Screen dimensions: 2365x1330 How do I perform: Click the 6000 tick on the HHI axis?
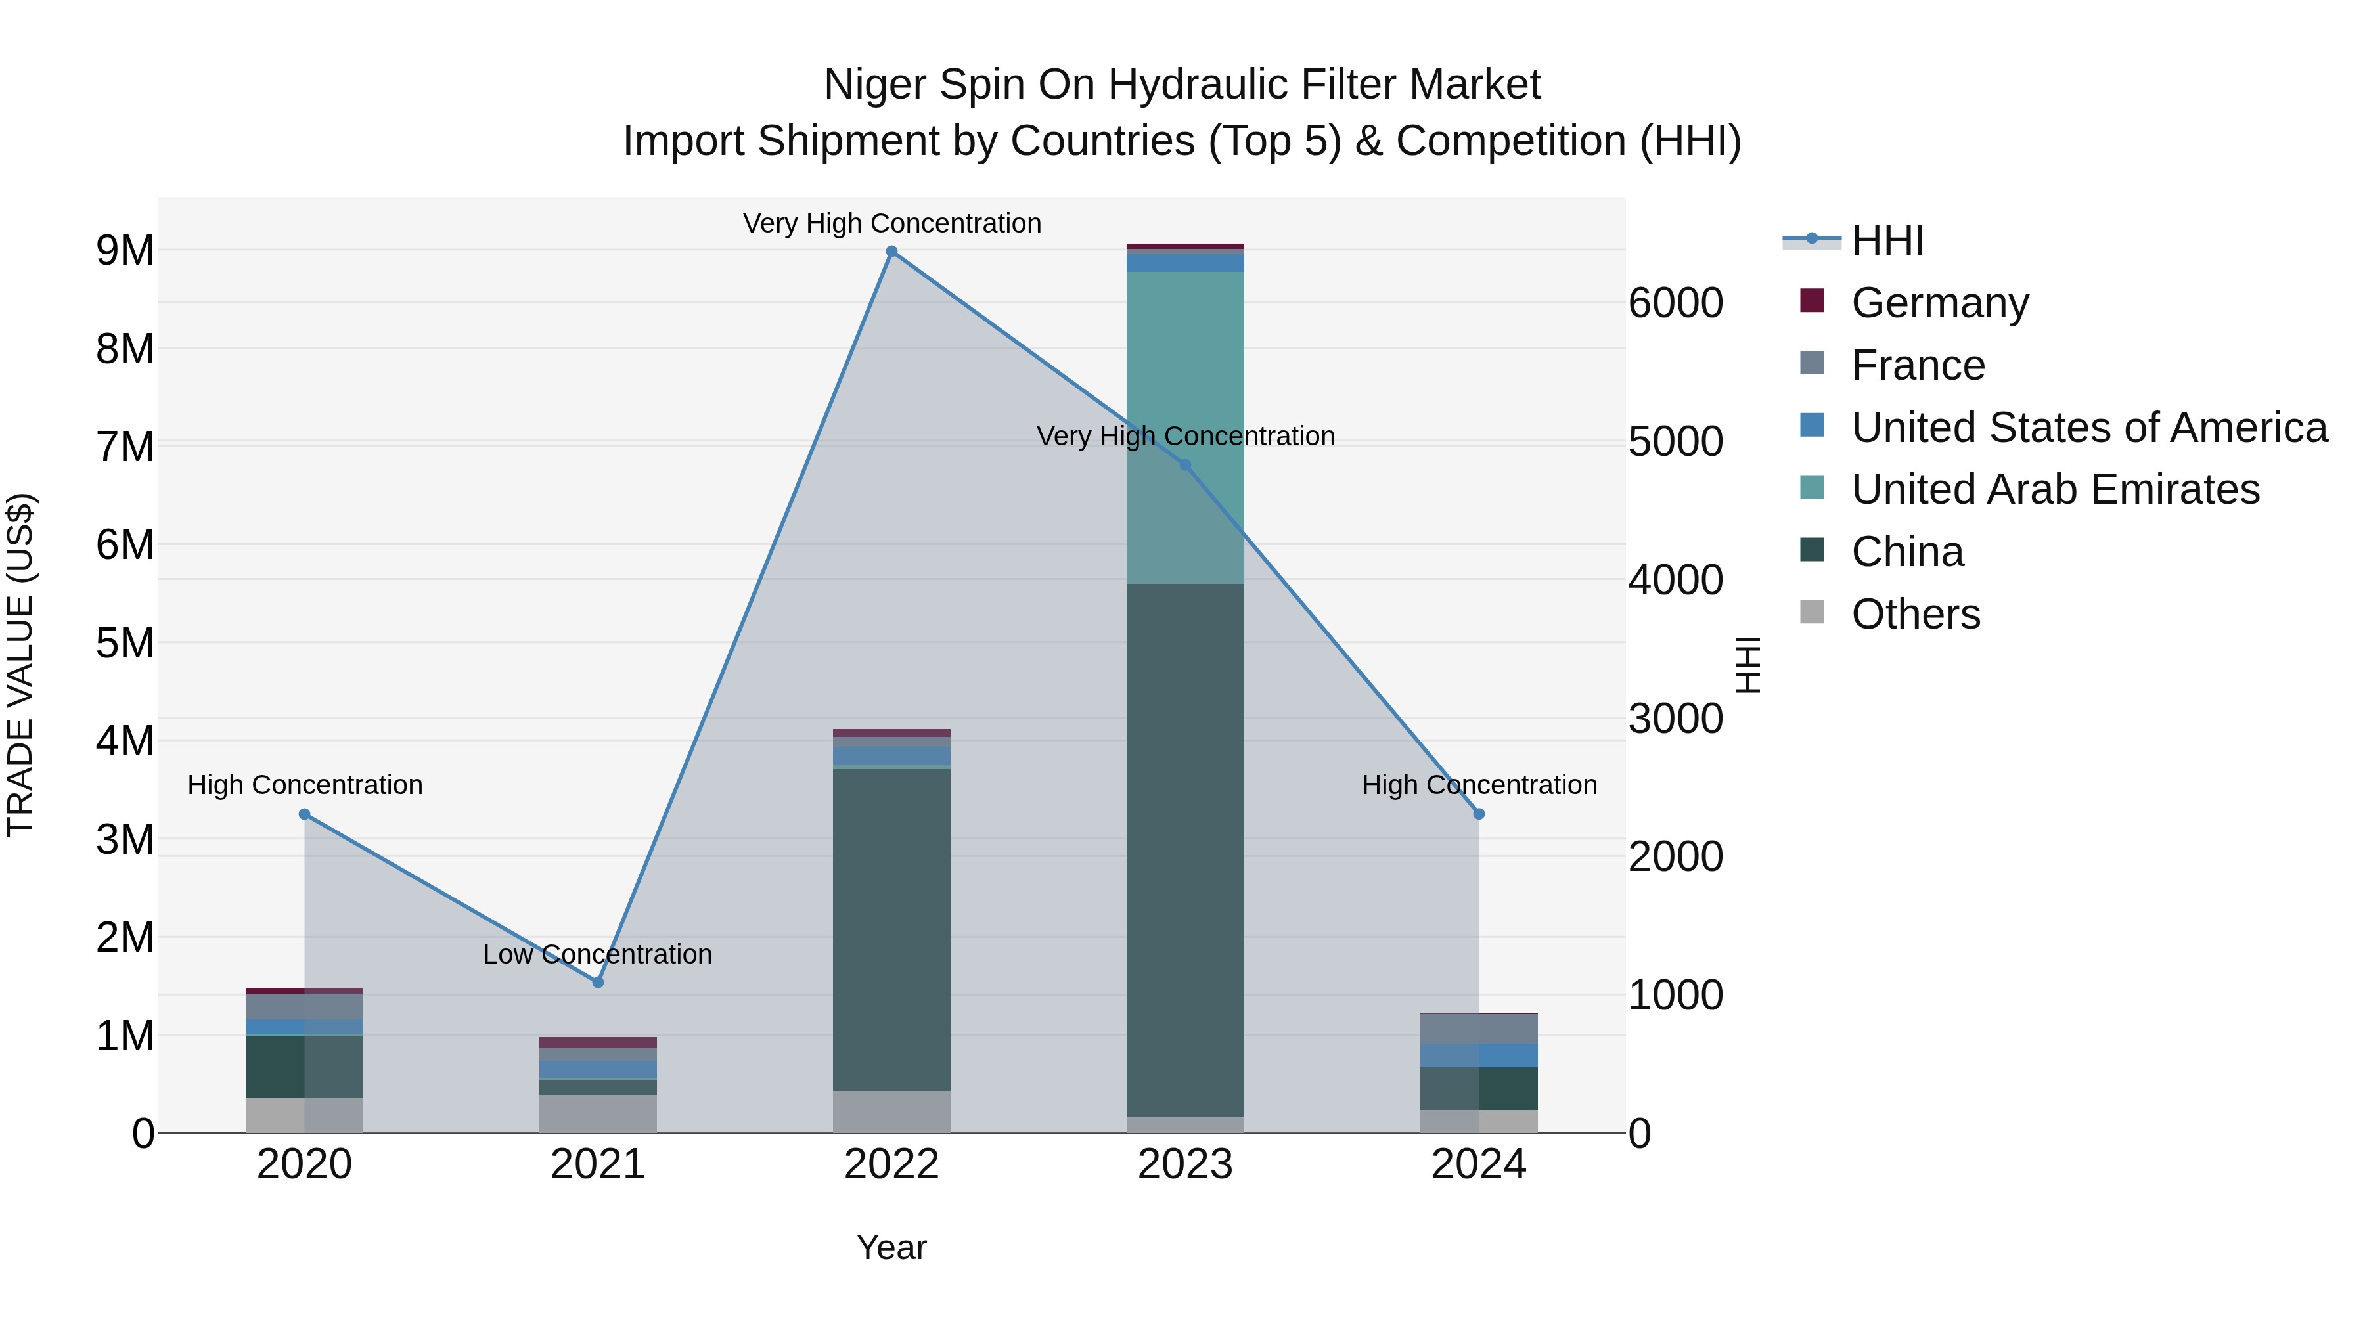[x=1677, y=303]
